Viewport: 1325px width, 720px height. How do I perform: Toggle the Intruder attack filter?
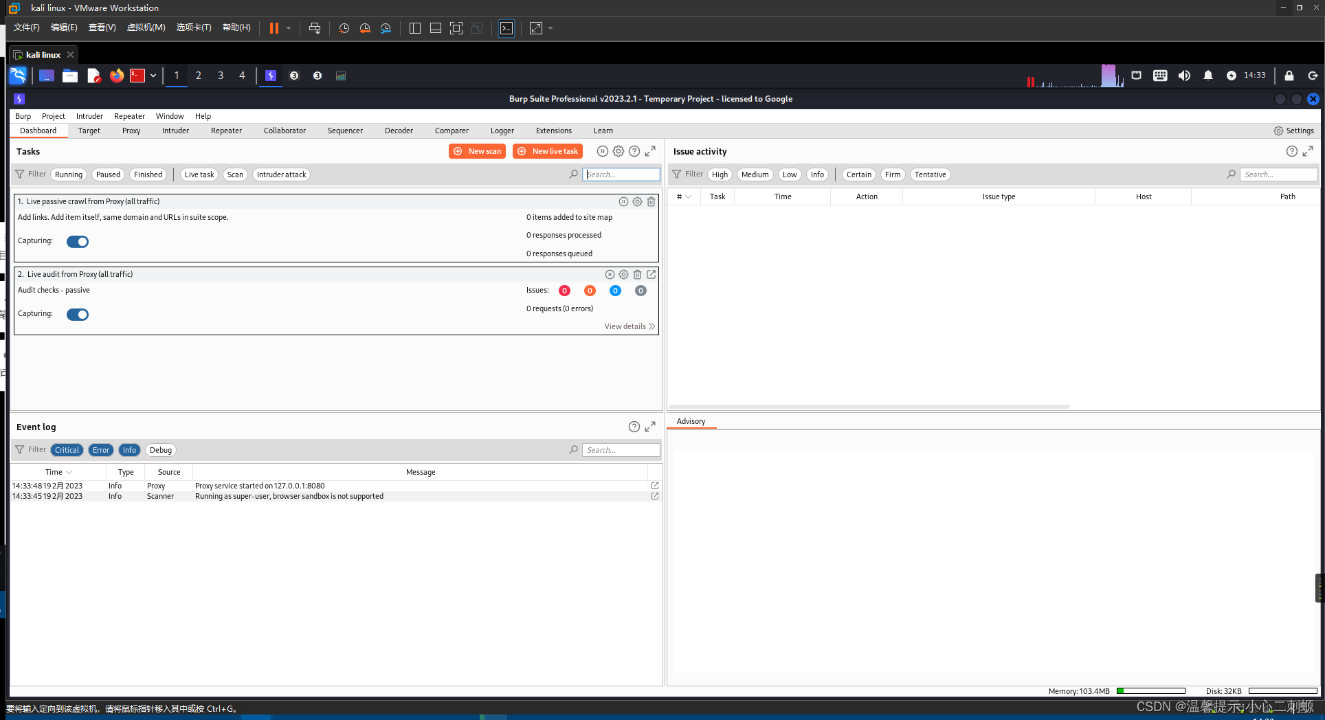coord(281,175)
